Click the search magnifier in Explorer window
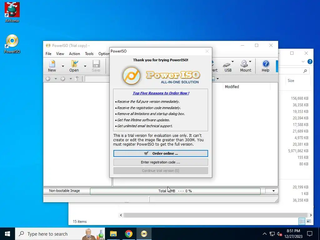Screen dimensions: 320x240 pyautogui.click(x=305, y=71)
